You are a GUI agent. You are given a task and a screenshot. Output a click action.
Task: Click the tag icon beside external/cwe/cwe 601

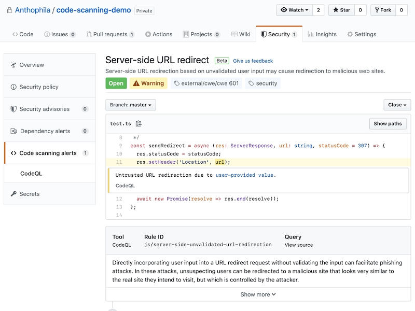[177, 83]
